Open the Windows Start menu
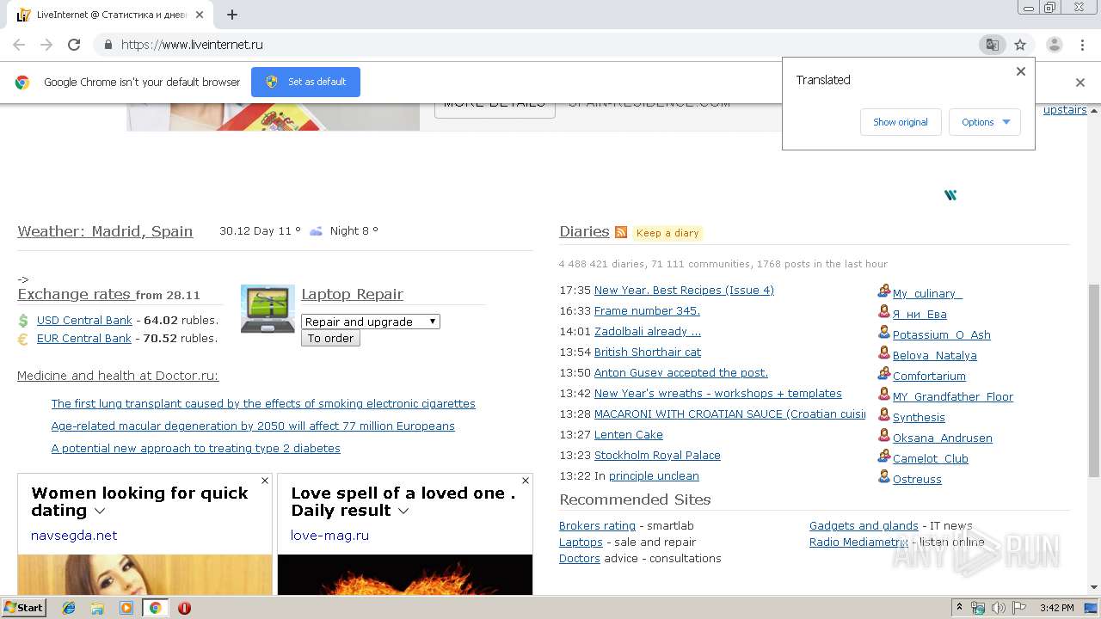The height and width of the screenshot is (619, 1101). click(x=23, y=608)
